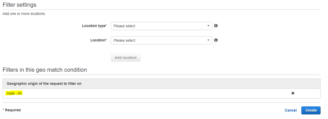Open the Location dropdown

click(161, 41)
